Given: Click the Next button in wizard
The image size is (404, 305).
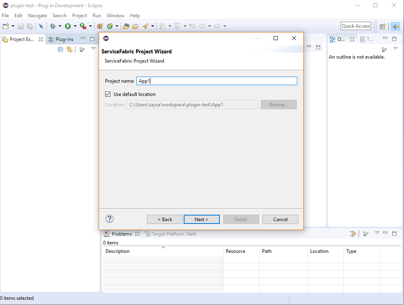Looking at the screenshot, I should pos(201,220).
